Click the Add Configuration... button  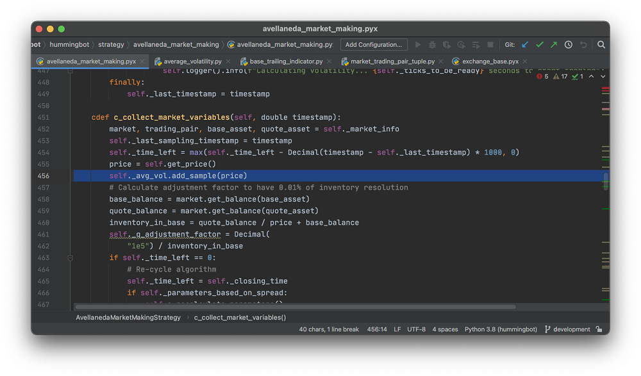click(x=374, y=45)
